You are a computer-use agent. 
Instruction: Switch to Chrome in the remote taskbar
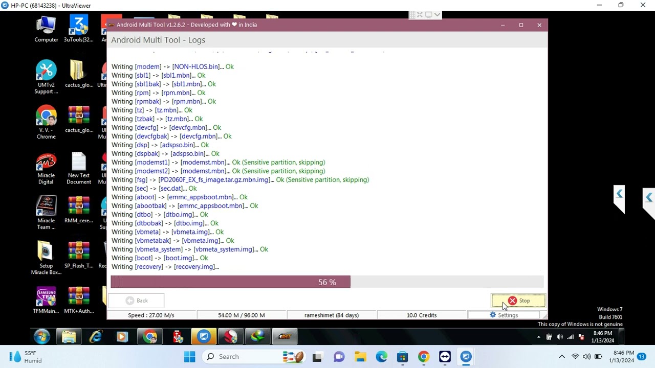pos(150,336)
